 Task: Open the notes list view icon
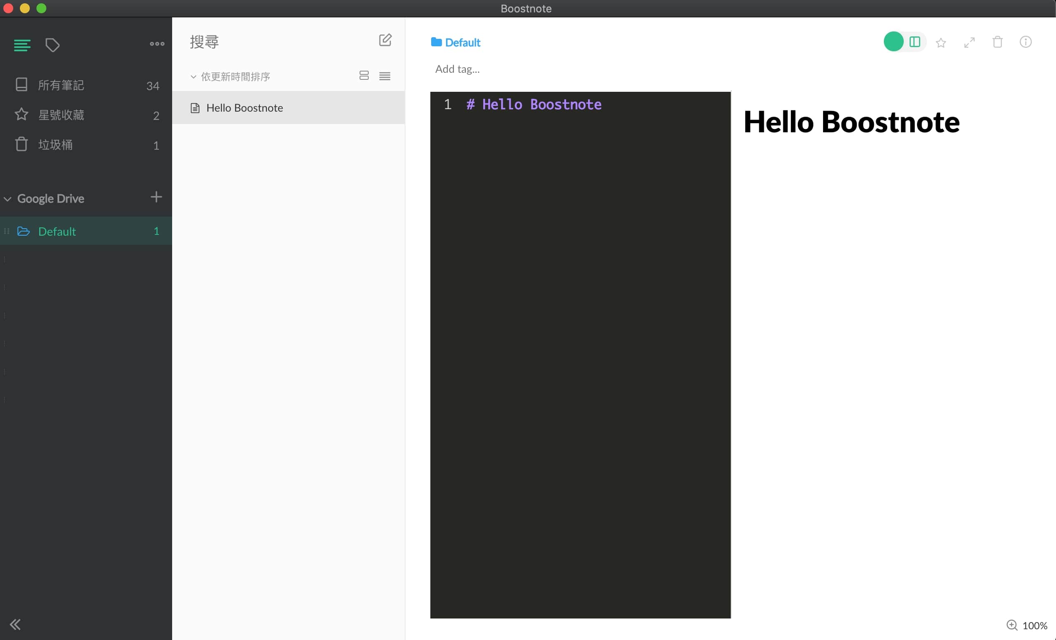(22, 45)
